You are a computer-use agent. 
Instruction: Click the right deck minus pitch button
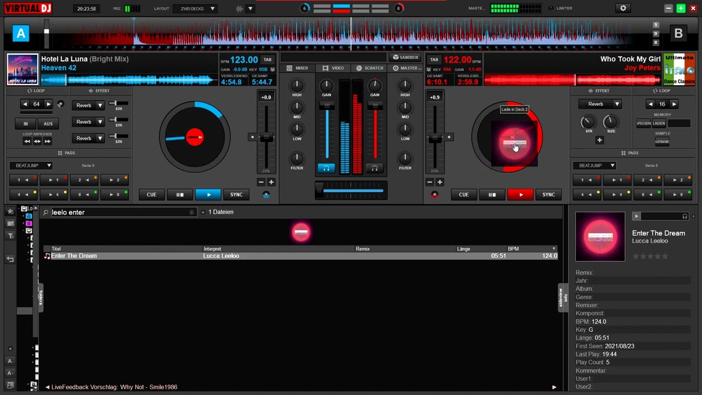coord(430,182)
